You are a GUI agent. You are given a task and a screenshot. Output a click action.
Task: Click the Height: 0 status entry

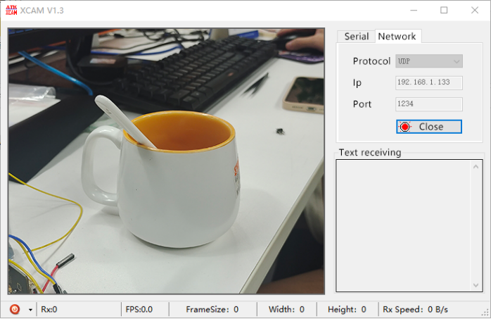pyautogui.click(x=347, y=310)
